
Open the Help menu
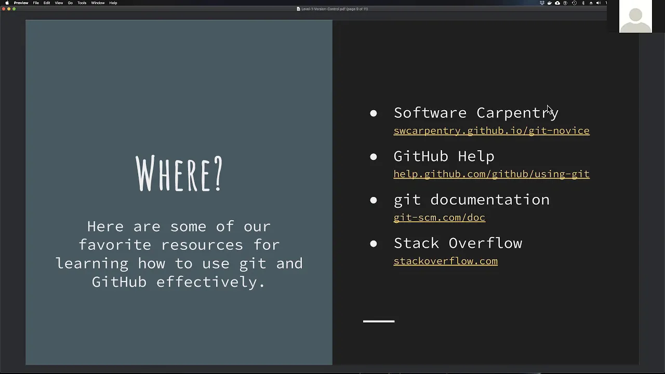pos(113,3)
